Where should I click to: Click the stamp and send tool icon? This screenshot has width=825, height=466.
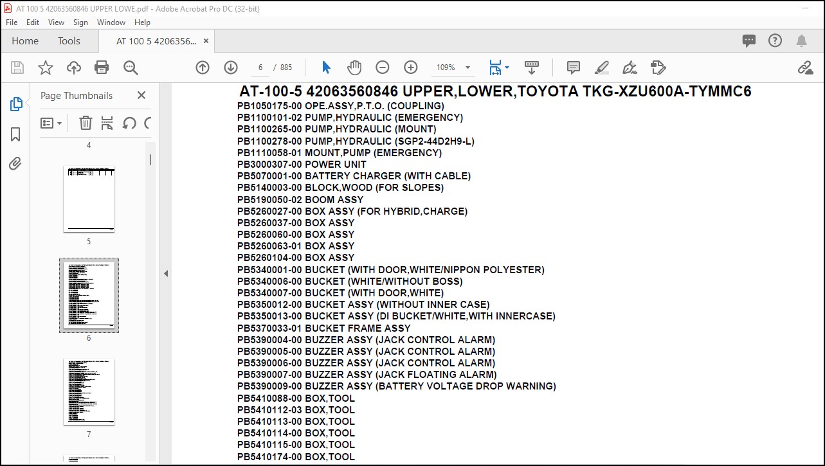[x=658, y=67]
